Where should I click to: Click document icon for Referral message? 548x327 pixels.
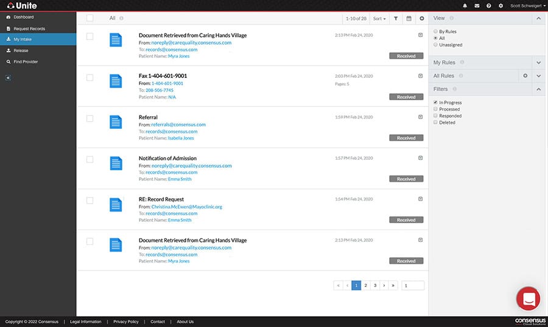[116, 122]
